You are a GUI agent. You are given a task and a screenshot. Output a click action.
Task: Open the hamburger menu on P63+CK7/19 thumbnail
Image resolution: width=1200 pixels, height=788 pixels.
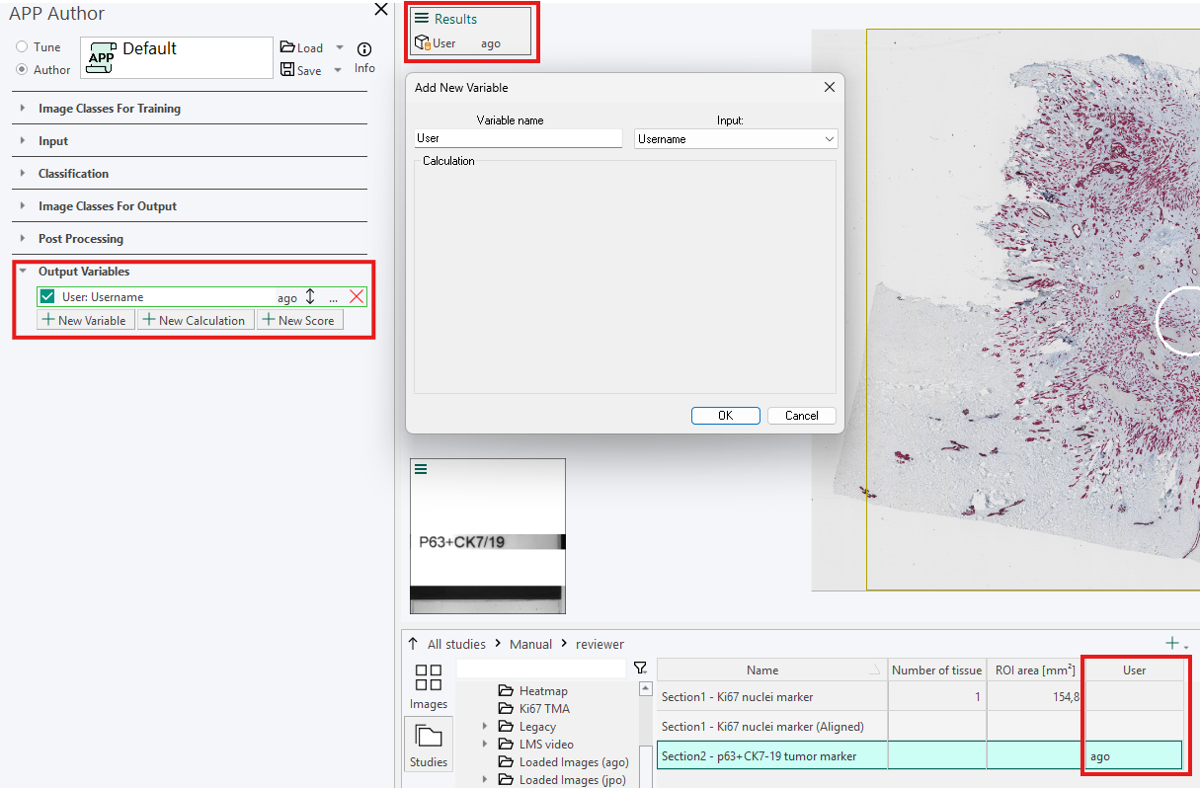(x=420, y=468)
